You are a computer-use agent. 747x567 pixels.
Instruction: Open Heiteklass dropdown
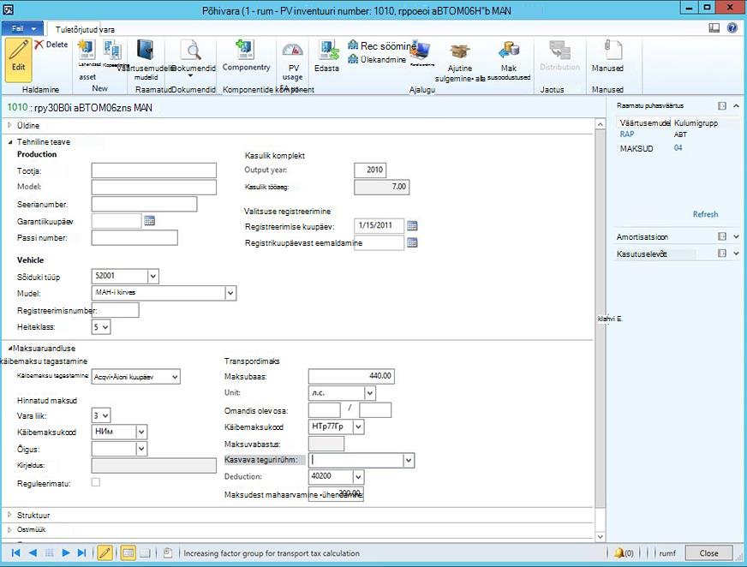[x=105, y=327]
